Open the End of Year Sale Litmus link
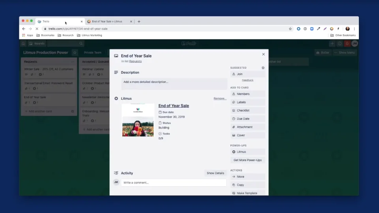 click(174, 106)
